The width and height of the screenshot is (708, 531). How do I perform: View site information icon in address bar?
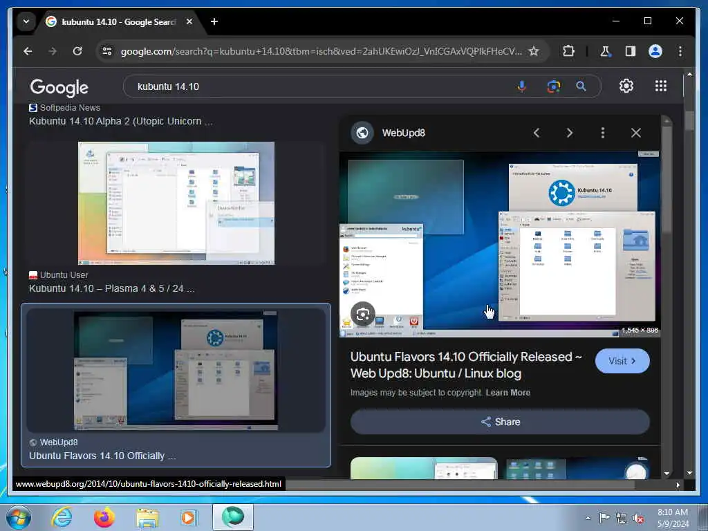[107, 51]
